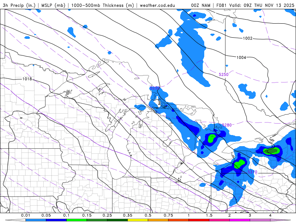296x222 pixels.
Task: Click the F081 forecast hour text
Action: click(x=221, y=5)
